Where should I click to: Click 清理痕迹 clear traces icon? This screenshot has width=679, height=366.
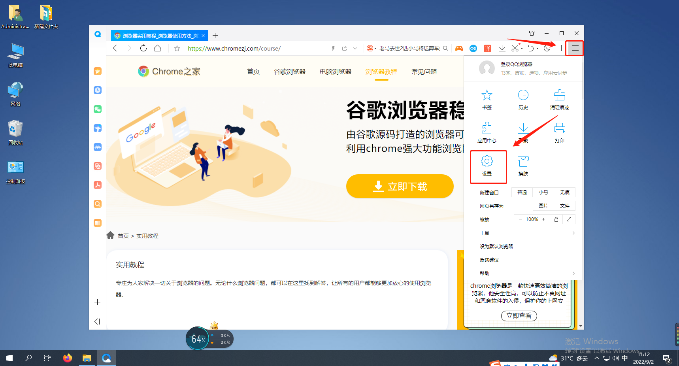click(560, 100)
